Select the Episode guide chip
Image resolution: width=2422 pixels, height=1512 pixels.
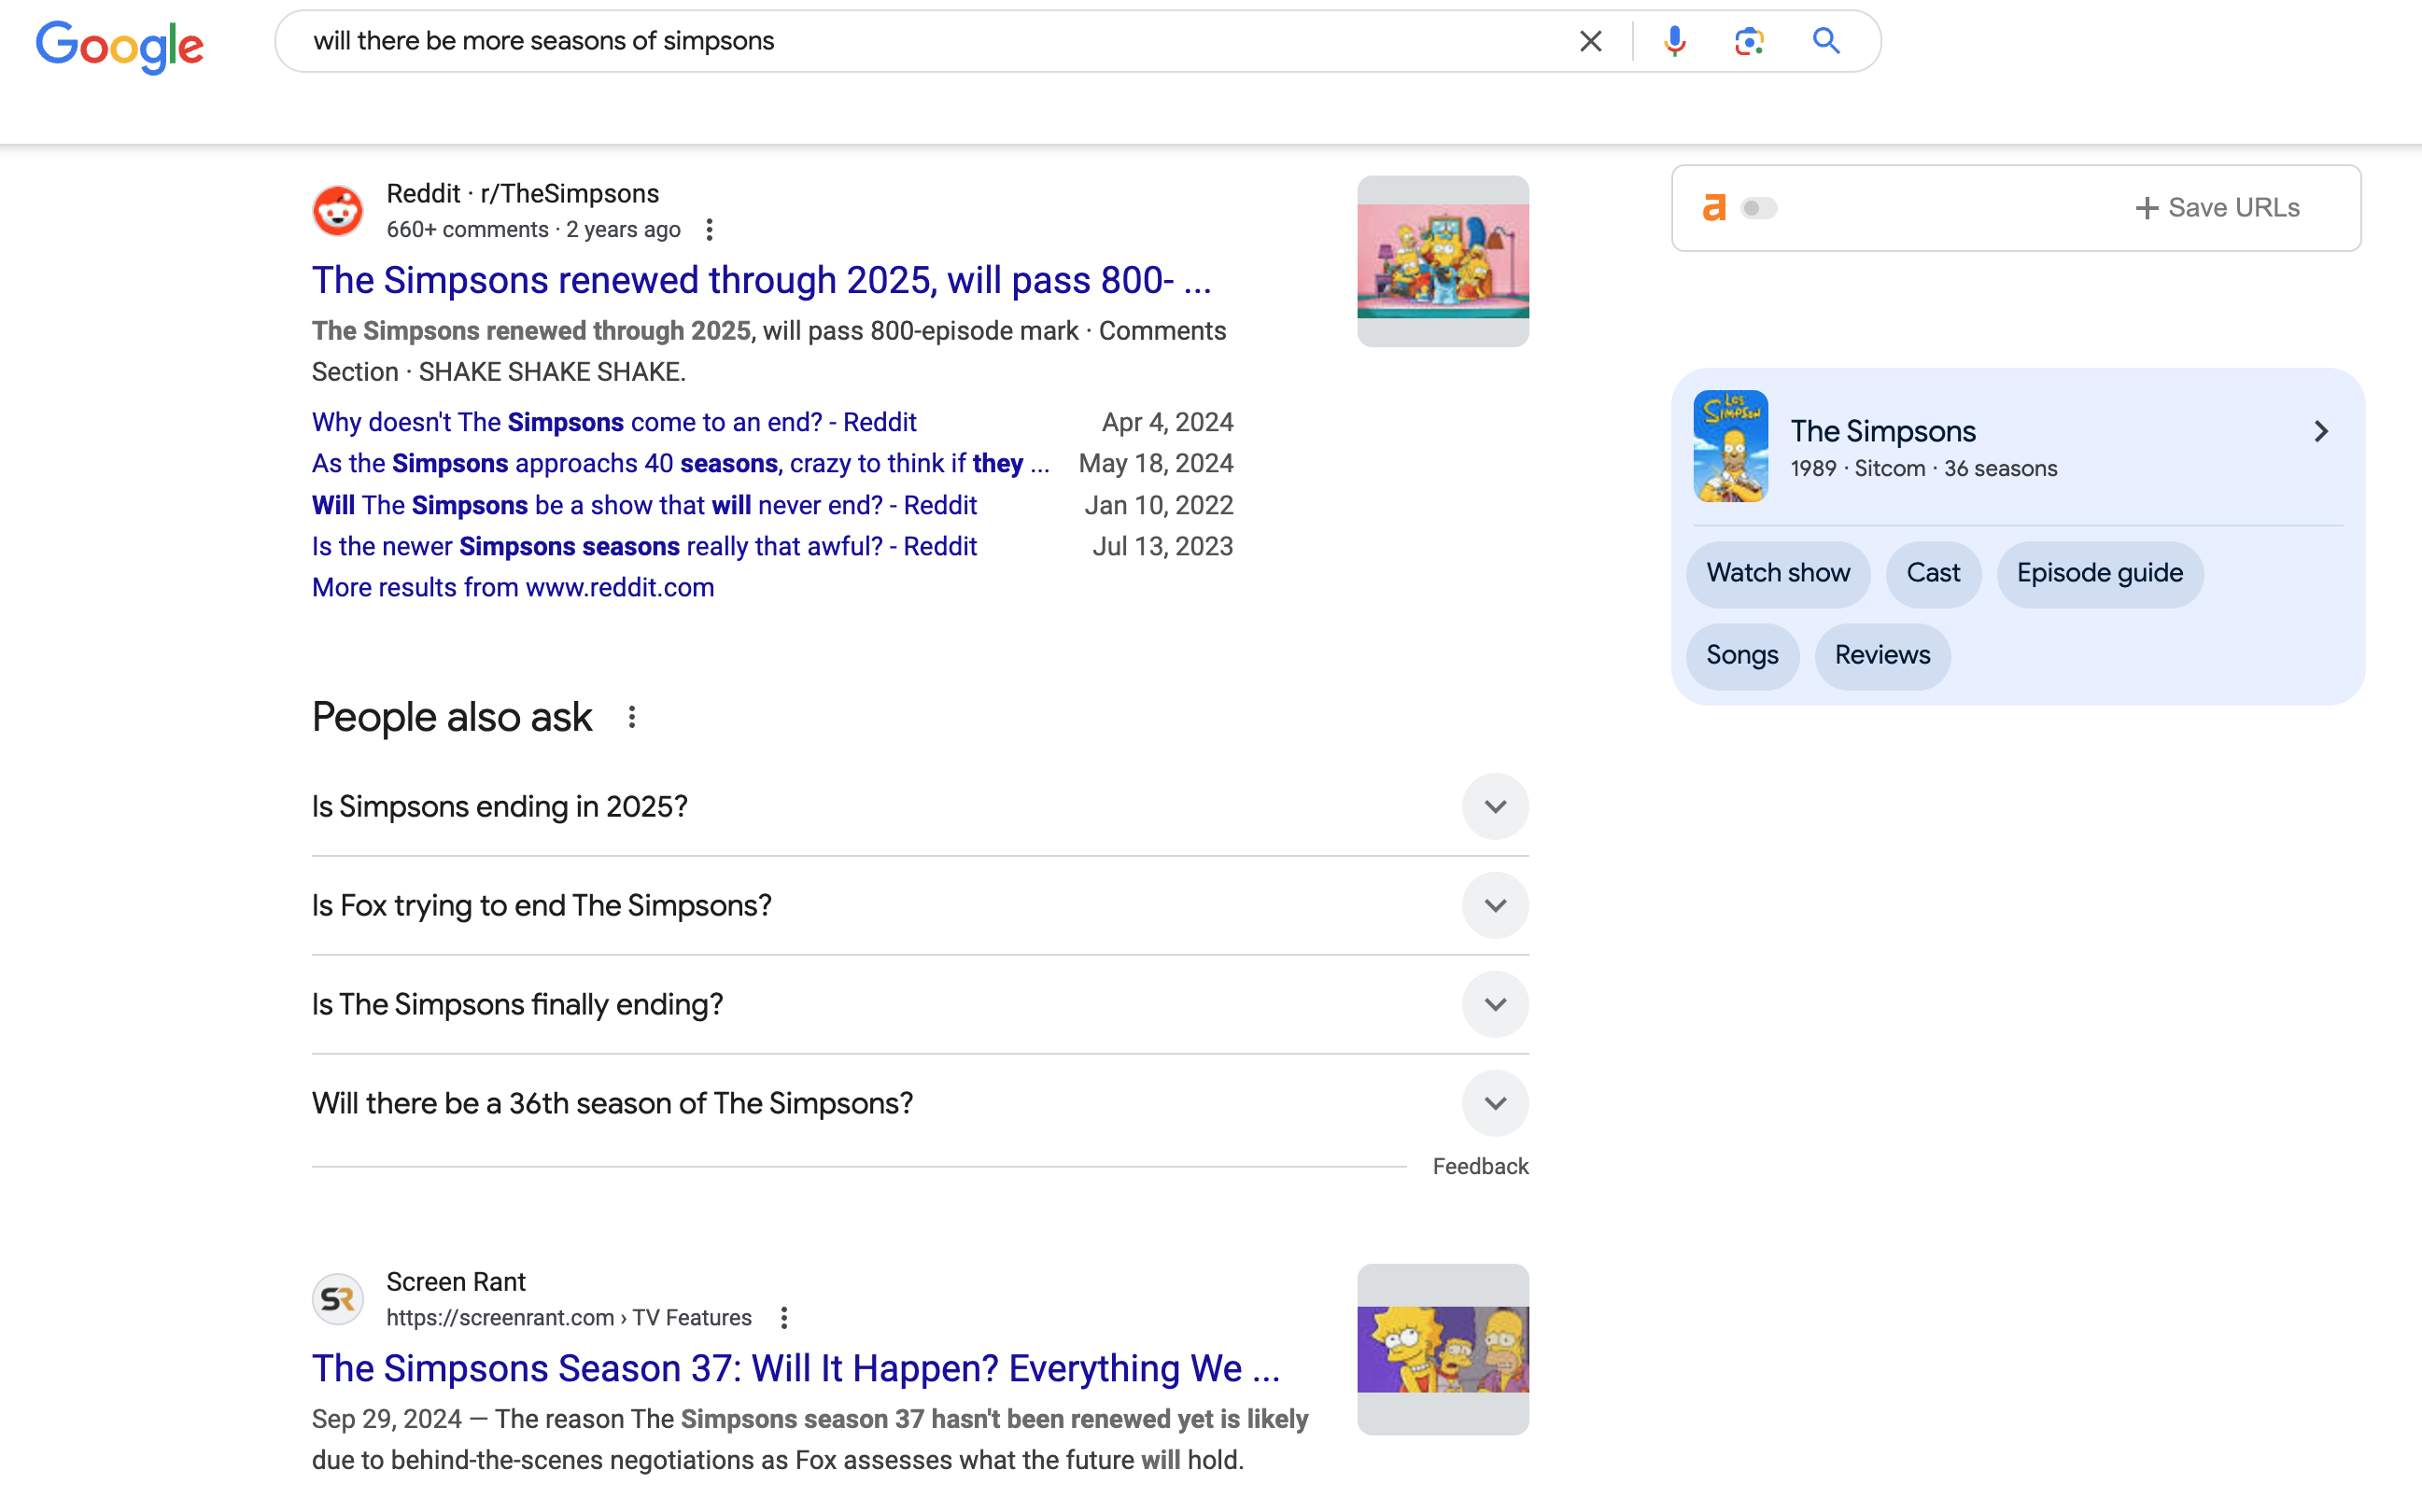tap(2099, 573)
